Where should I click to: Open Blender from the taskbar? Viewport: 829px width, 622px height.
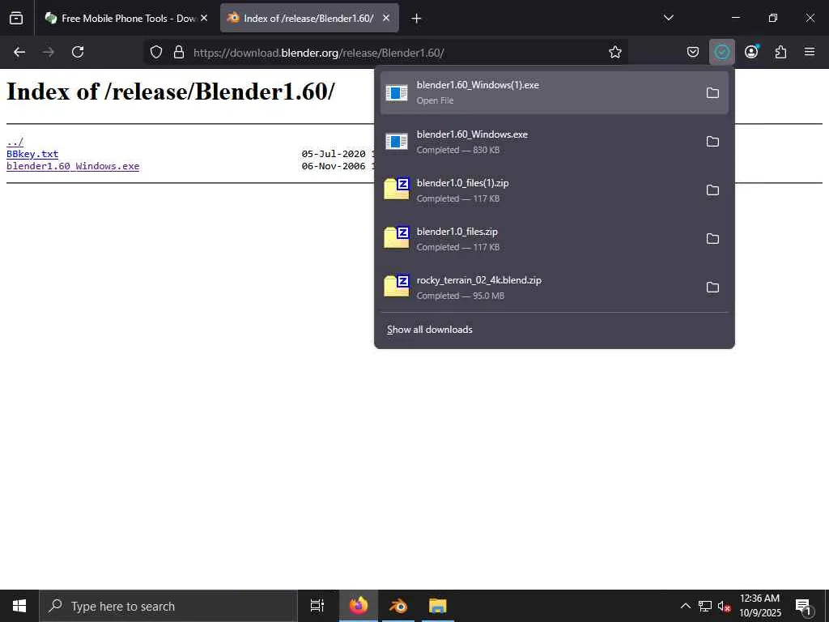(x=398, y=606)
